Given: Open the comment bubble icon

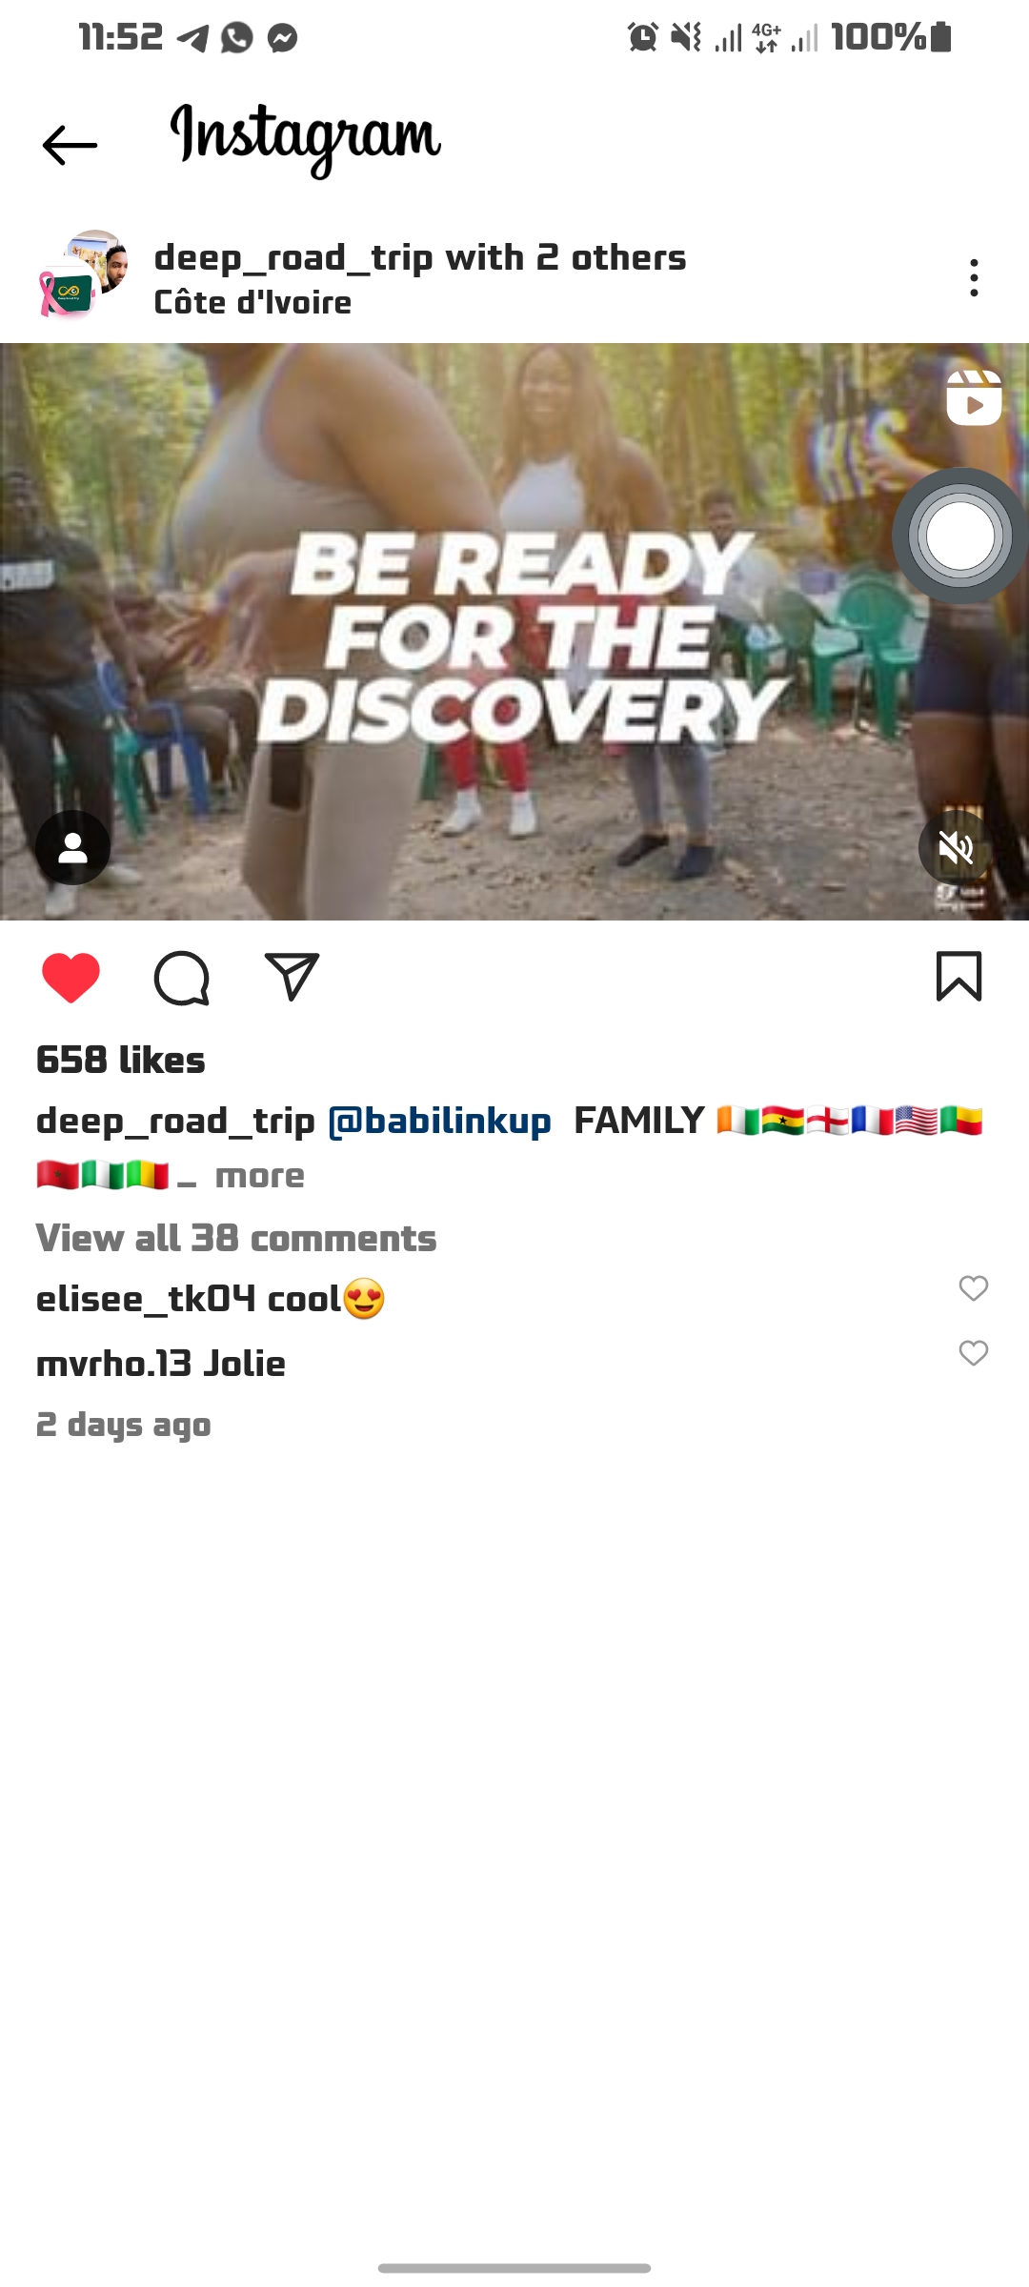Looking at the screenshot, I should (x=181, y=978).
